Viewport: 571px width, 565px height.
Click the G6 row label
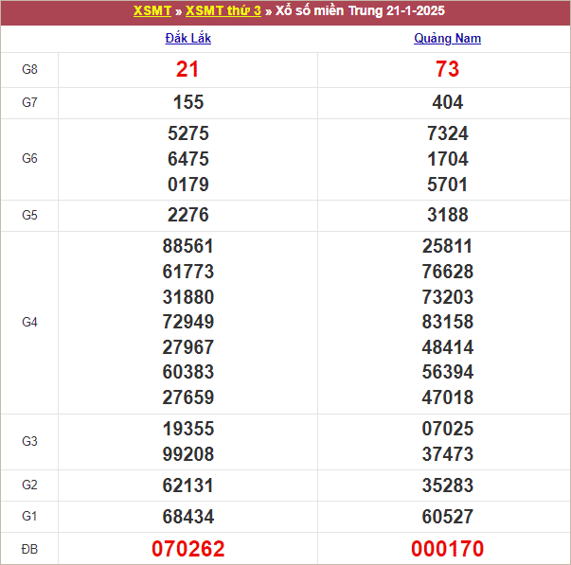coord(29,158)
